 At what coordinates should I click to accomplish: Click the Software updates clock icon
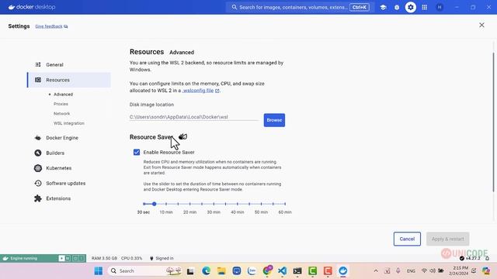pos(38,184)
